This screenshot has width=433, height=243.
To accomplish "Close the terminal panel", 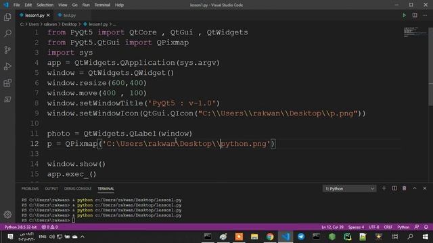I will click(425, 188).
